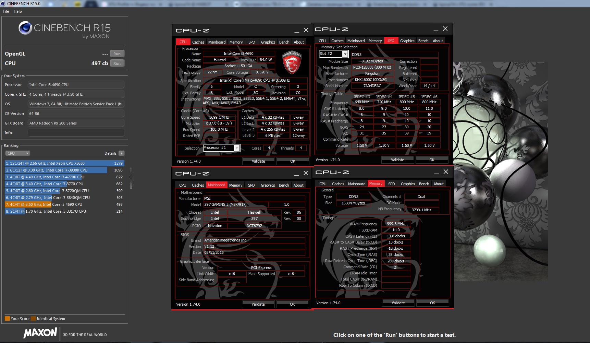This screenshot has height=343, width=590.
Task: Select ranking entry Core i7-3840QM CPU
Action: pyautogui.click(x=64, y=198)
